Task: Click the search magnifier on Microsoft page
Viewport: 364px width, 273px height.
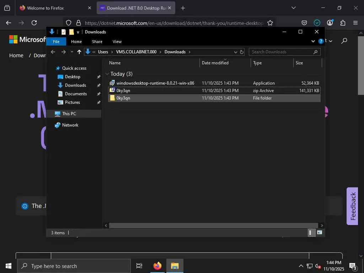Action: [x=344, y=41]
